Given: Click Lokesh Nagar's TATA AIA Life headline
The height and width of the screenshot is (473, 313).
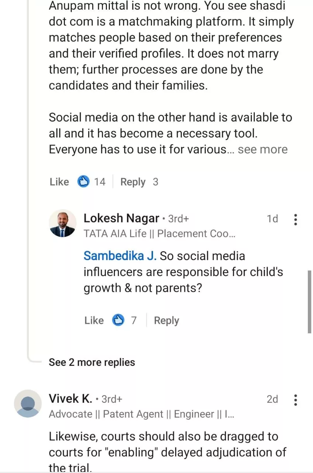Looking at the screenshot, I should pyautogui.click(x=159, y=234).
